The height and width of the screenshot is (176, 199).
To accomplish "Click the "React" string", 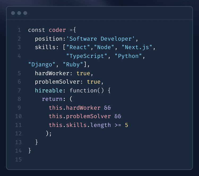I will (x=78, y=47).
